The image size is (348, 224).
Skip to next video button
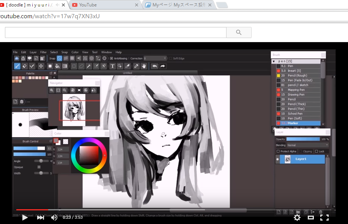(40, 217)
